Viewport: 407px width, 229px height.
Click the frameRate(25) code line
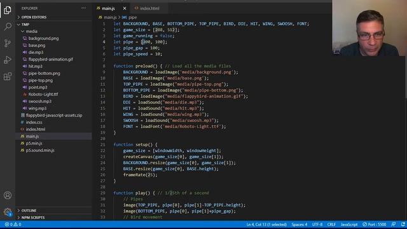click(x=141, y=175)
